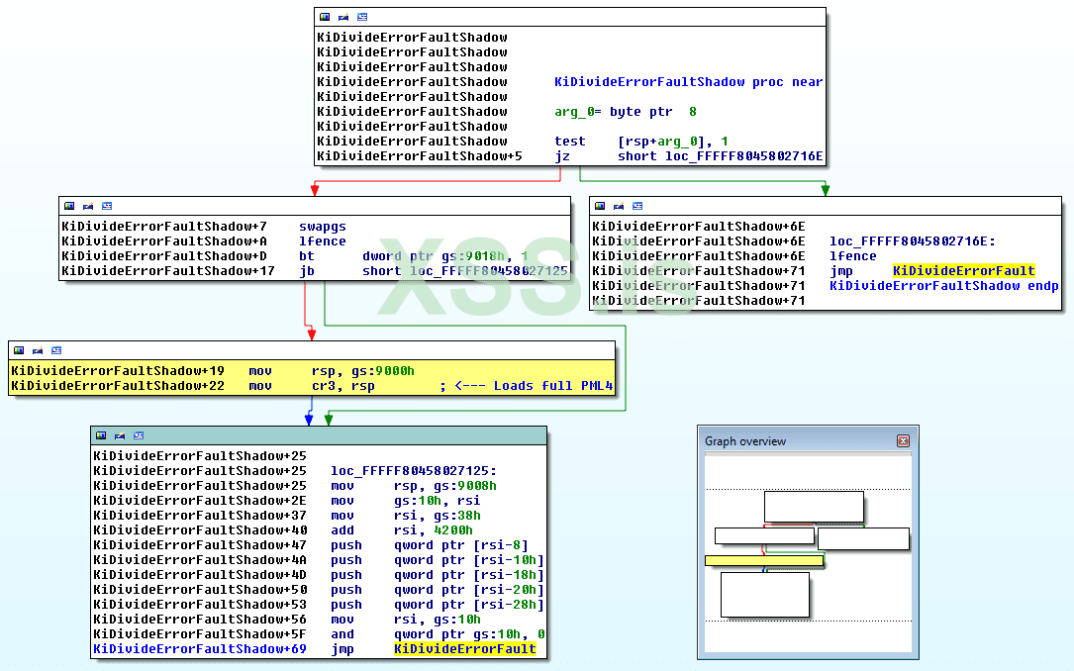Click the list icon on the swapgs node
Image resolution: width=1074 pixels, height=671 pixels.
point(107,206)
